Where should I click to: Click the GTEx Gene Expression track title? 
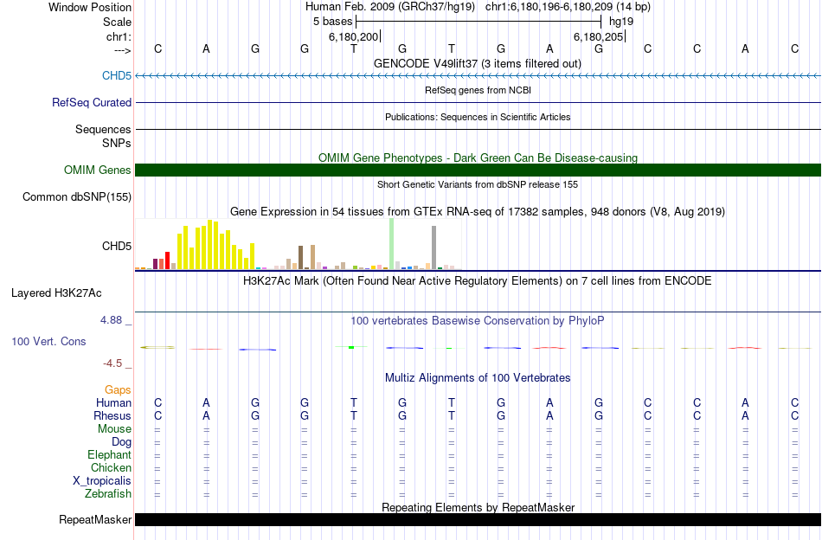478,211
